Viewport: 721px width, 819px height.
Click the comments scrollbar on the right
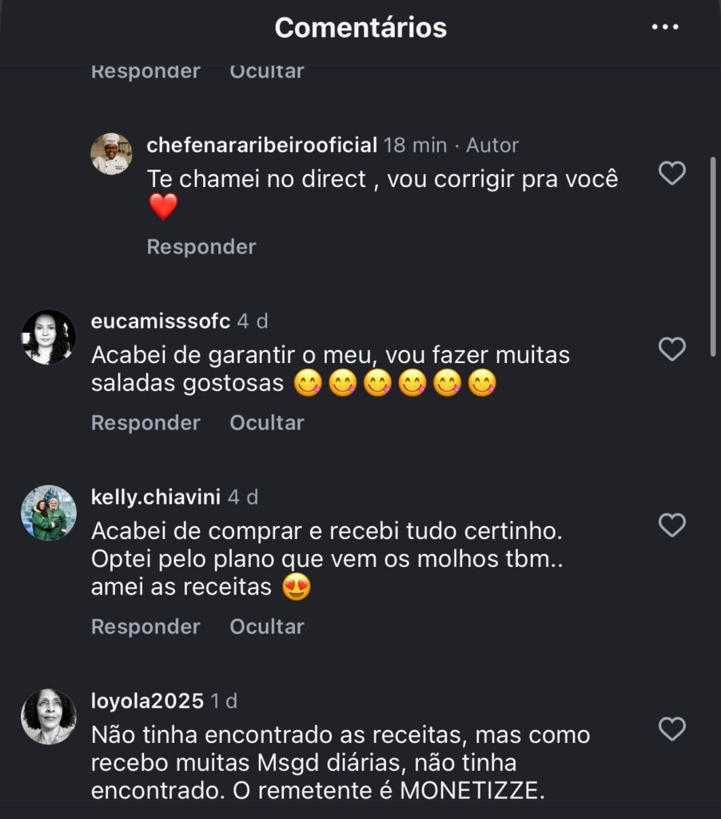tap(713, 256)
